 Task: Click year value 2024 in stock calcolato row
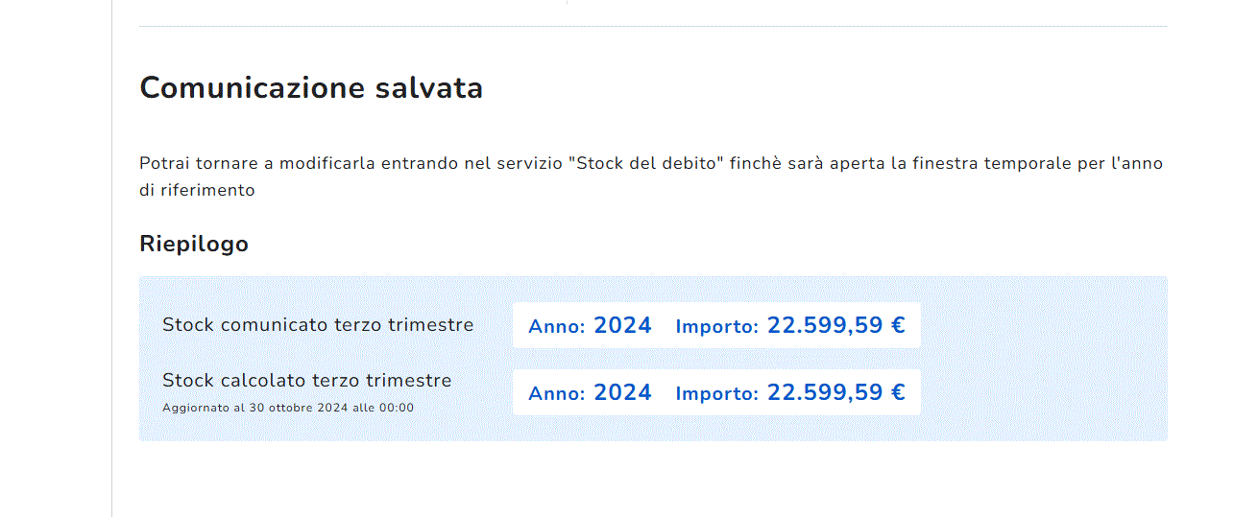pyautogui.click(x=622, y=393)
